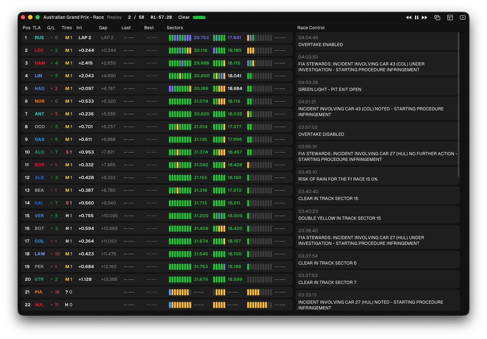Screen dimensions: 487x339
Task: Click the interval +2.415 in HAM's row
Action: point(86,63)
